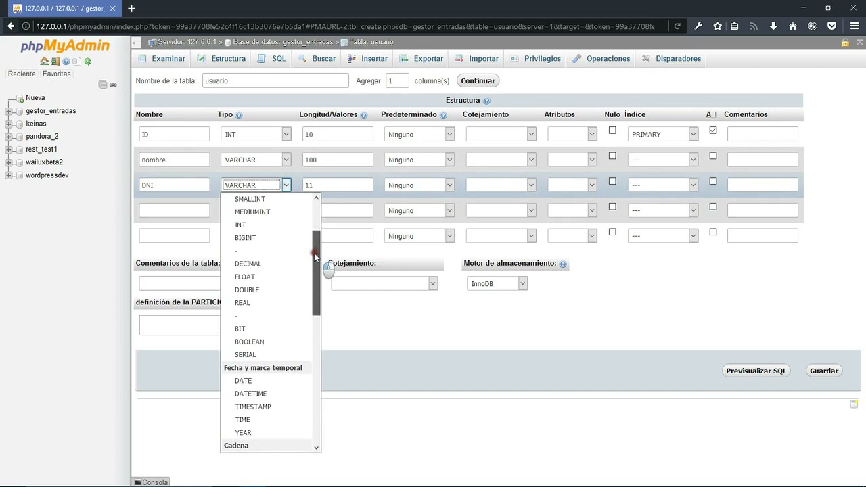Open the SQL tab
The height and width of the screenshot is (487, 866).
[x=272, y=59]
